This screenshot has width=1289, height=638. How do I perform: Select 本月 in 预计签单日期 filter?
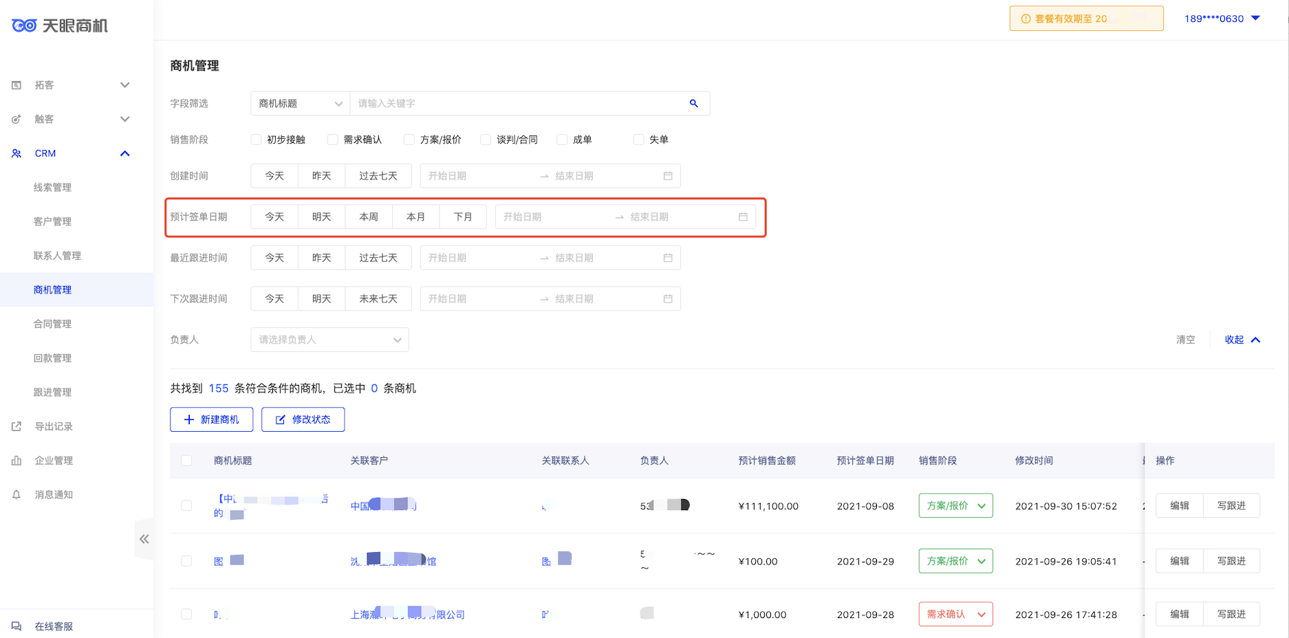[x=415, y=217]
